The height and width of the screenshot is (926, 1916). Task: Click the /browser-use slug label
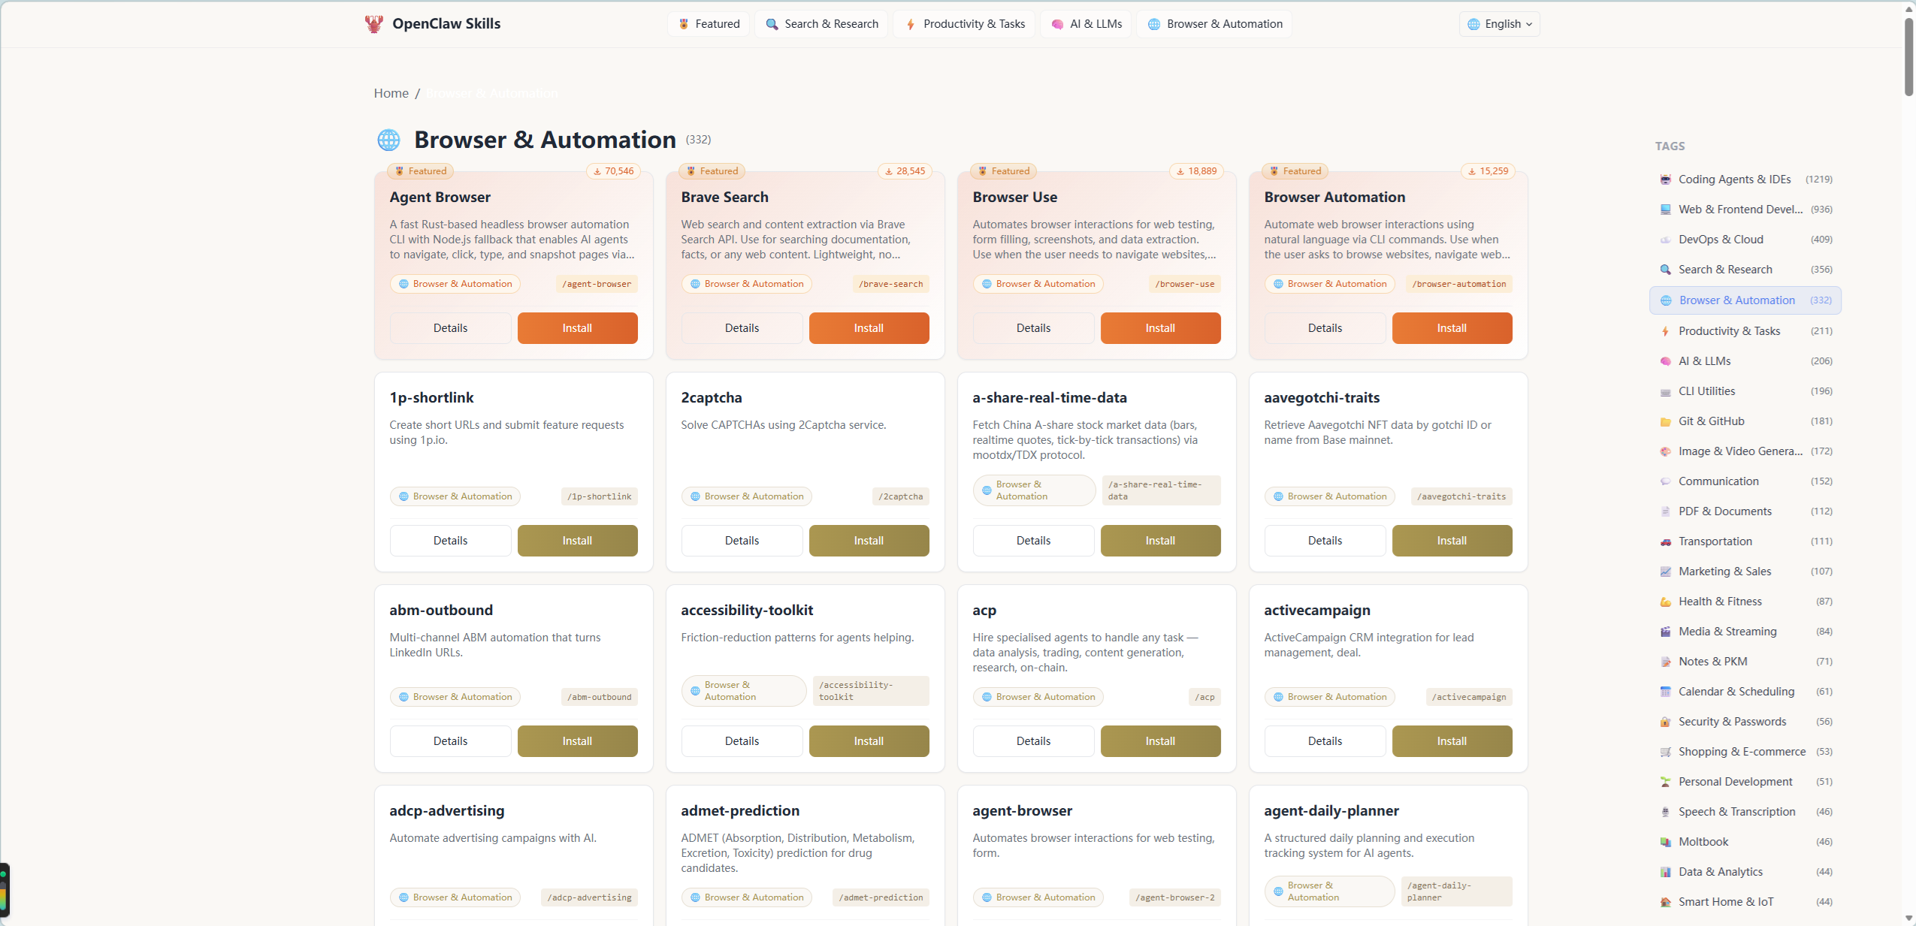[1184, 284]
